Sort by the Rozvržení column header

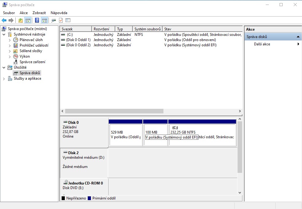[x=104, y=29]
